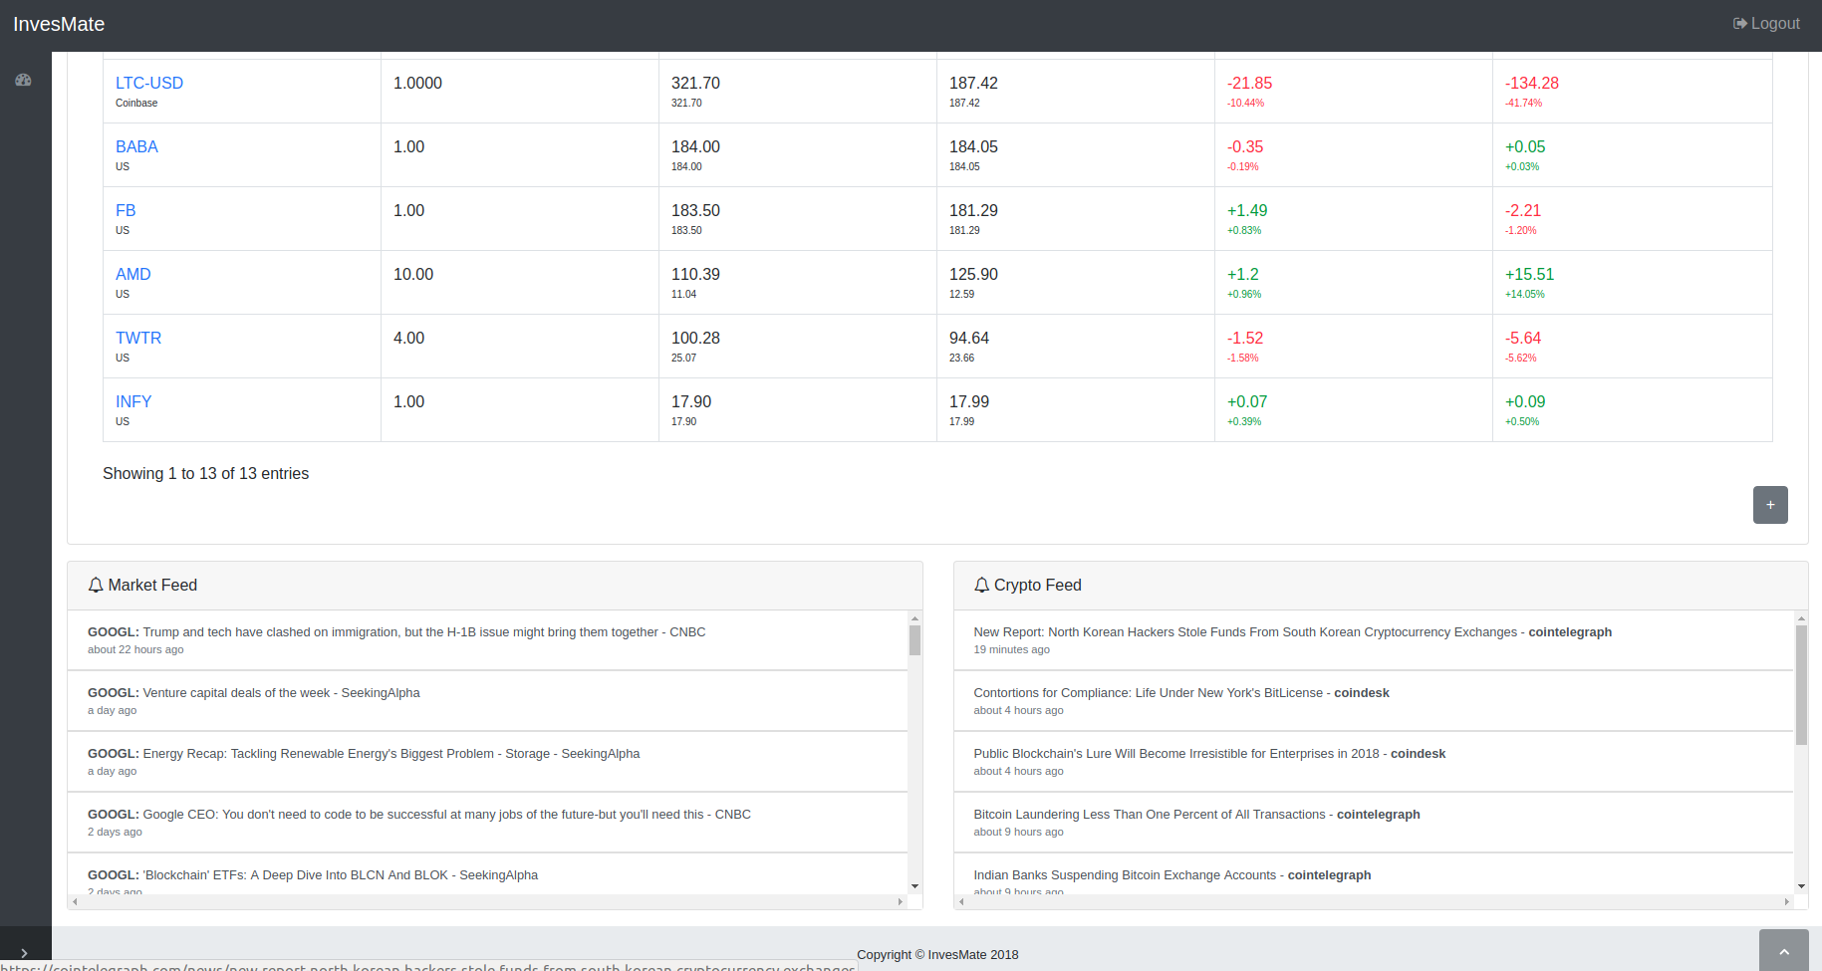Click the plus button below the table
The width and height of the screenshot is (1822, 971).
click(1770, 505)
